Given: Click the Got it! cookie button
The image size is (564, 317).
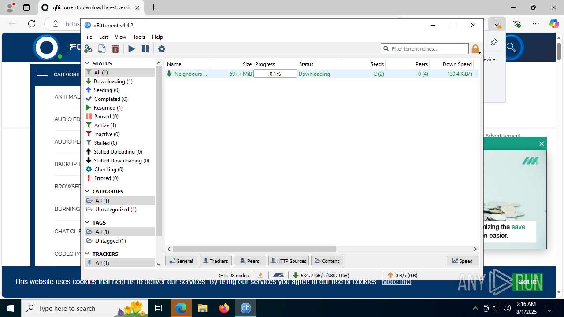Looking at the screenshot, I should 527,282.
